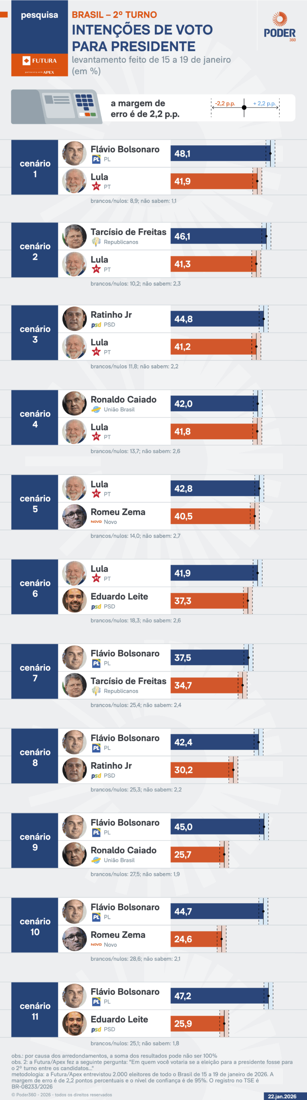Click Ratinho Jr's photo in cenário 8

75,770
